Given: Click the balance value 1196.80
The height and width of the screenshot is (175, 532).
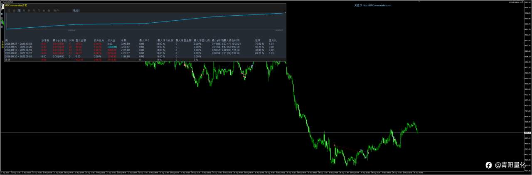Looking at the screenshot, I should 126,56.
